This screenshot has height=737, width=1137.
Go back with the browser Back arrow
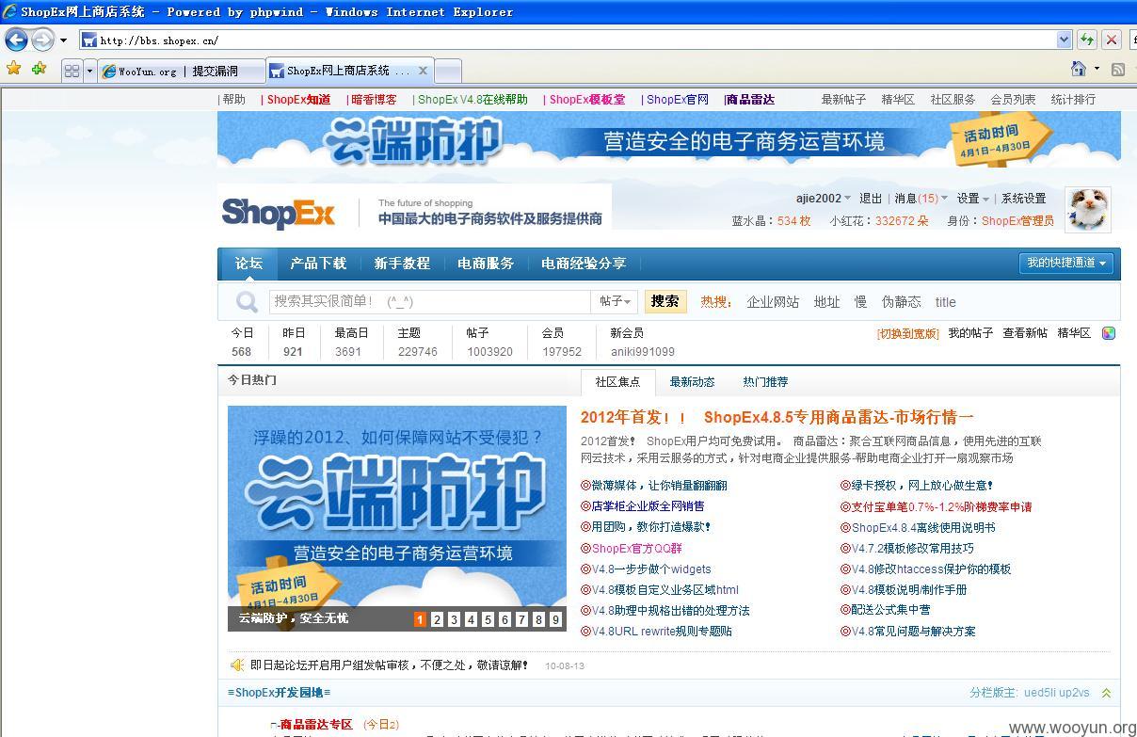point(16,40)
